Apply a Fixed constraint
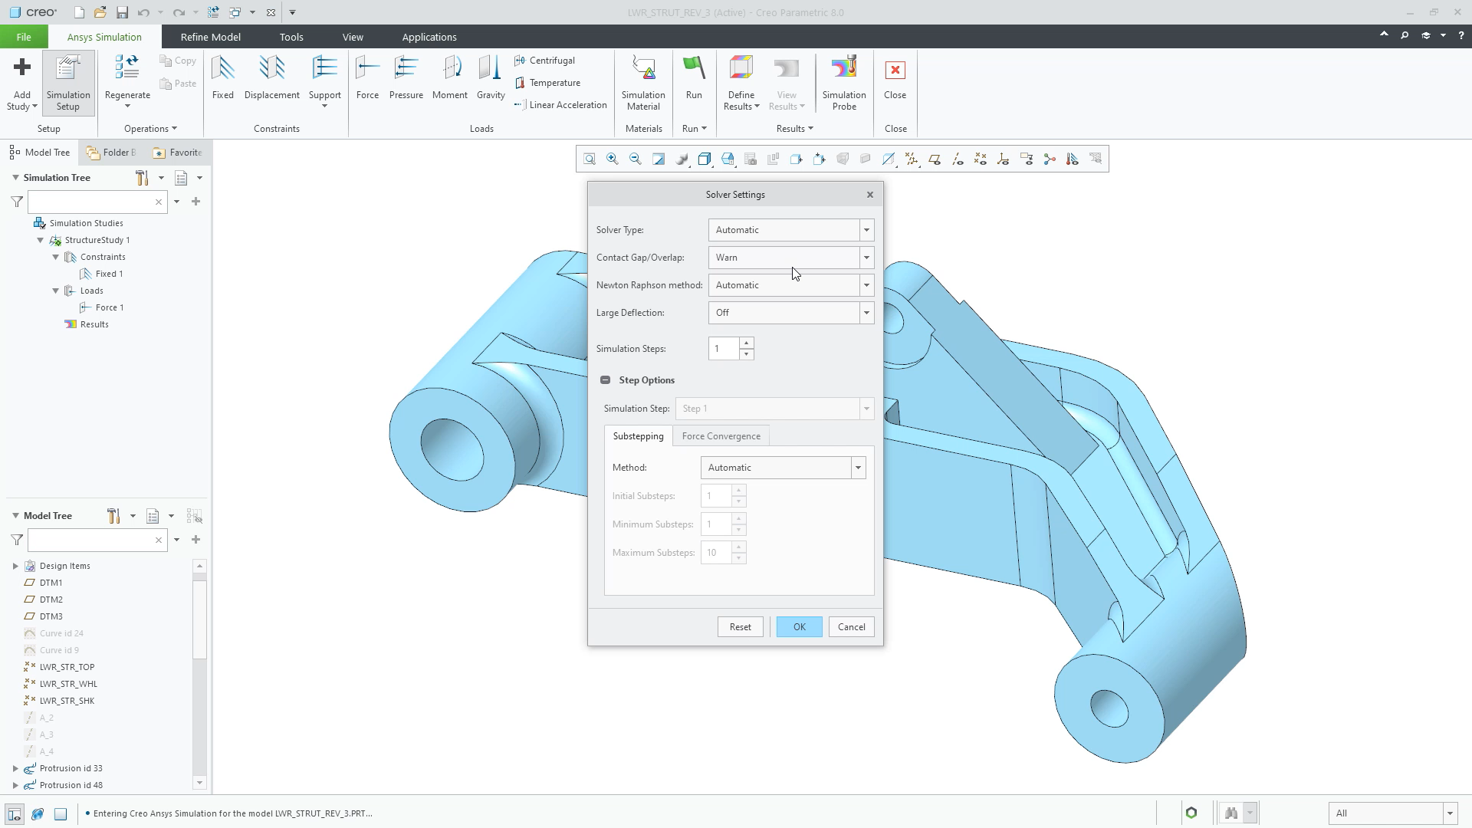This screenshot has width=1472, height=828. [x=223, y=78]
